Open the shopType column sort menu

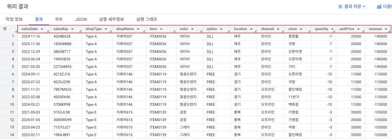[x=106, y=29]
